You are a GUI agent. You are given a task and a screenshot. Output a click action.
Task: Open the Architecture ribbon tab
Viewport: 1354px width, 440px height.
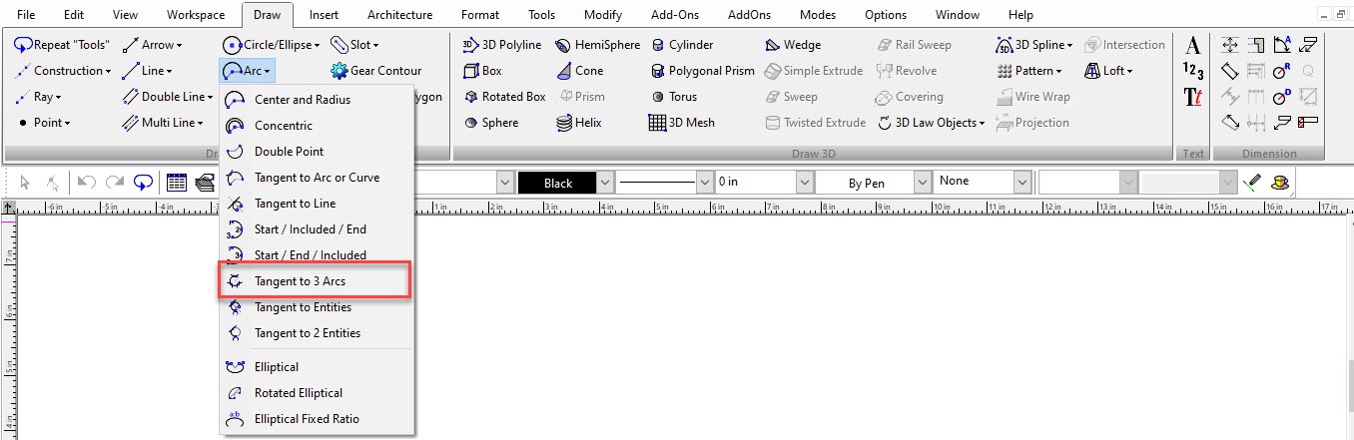pos(399,15)
